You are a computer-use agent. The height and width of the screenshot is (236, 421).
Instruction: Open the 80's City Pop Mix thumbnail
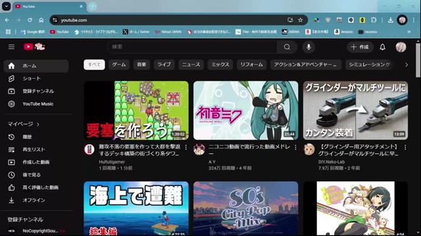[245, 208]
